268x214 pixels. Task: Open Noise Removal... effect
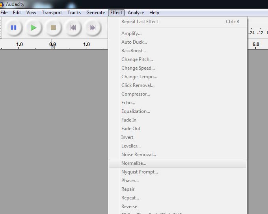[178, 155]
